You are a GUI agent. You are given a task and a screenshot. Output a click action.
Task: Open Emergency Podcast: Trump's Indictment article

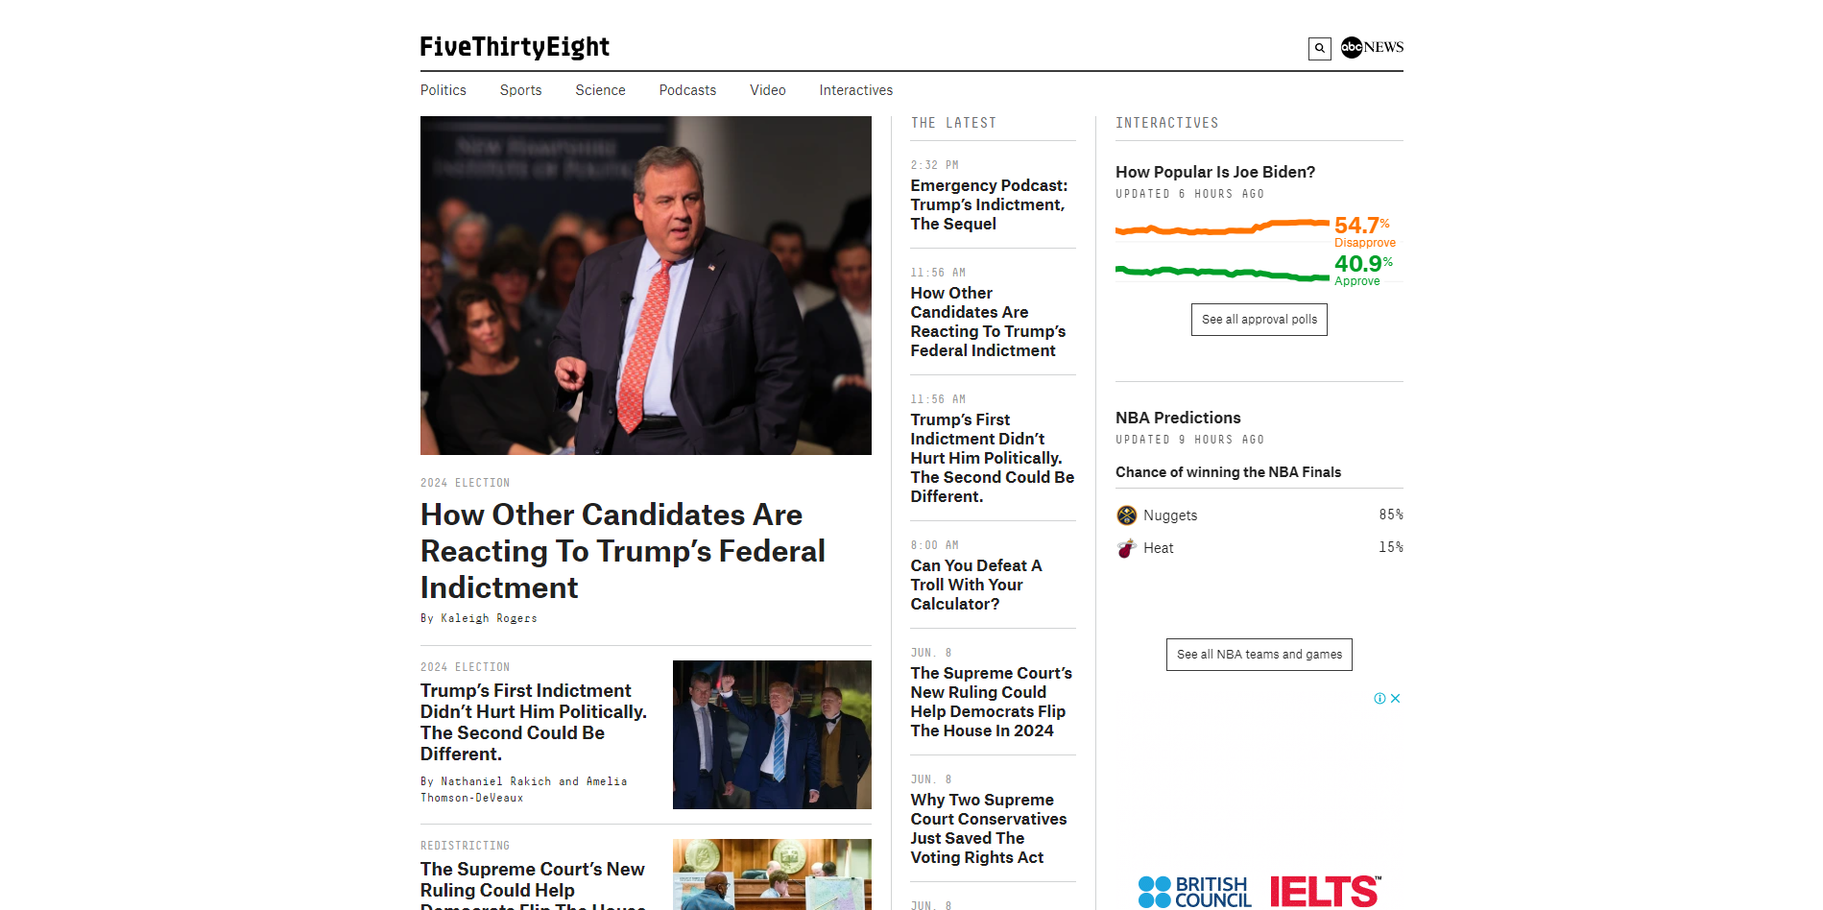989,204
